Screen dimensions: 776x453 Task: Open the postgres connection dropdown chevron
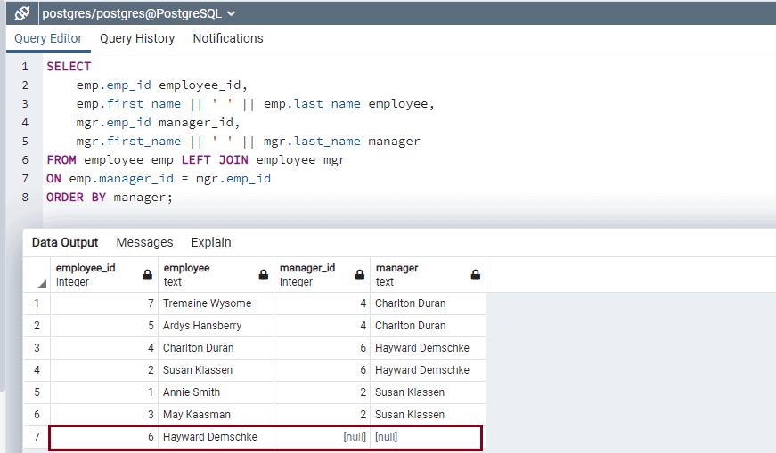[233, 13]
